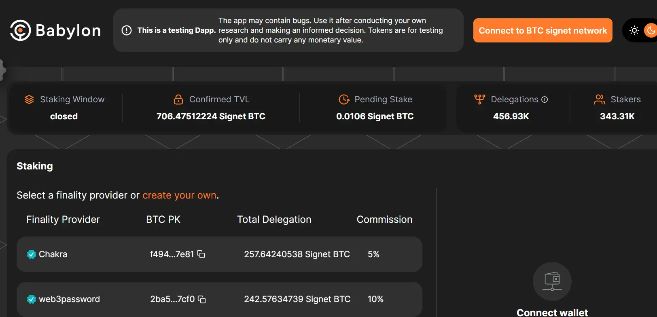Click Chakra's verified badge icon
The image size is (657, 317).
pos(31,254)
